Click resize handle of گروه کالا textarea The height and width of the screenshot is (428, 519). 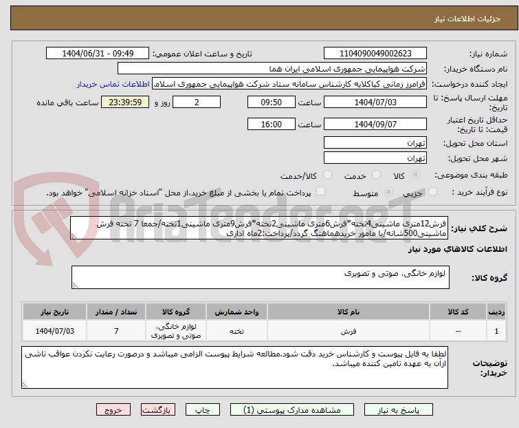coord(75,286)
